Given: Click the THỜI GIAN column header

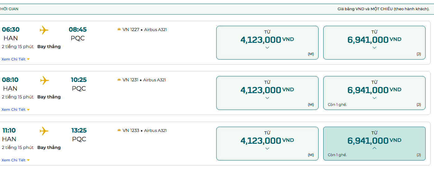Looking at the screenshot, I should pos(9,9).
